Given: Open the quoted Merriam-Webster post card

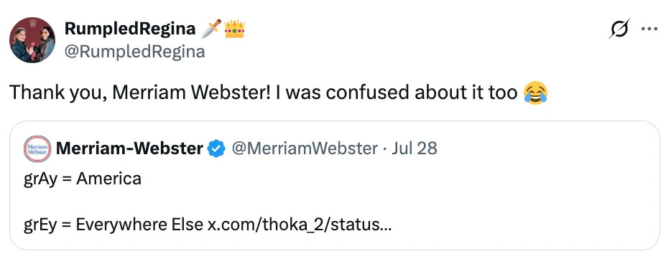Looking at the screenshot, I should point(335,185).
